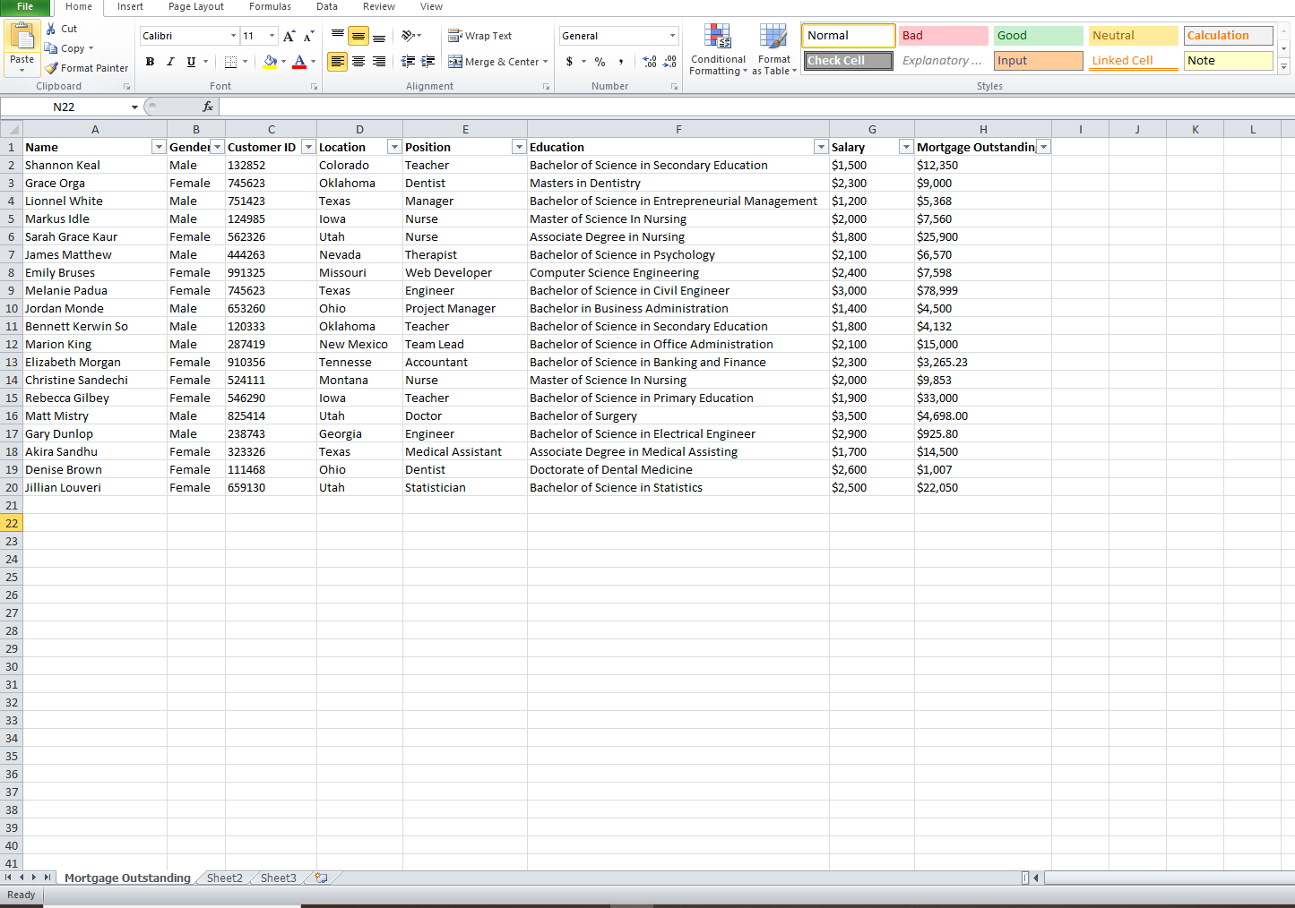Click the Insert Function fx icon

pyautogui.click(x=208, y=107)
